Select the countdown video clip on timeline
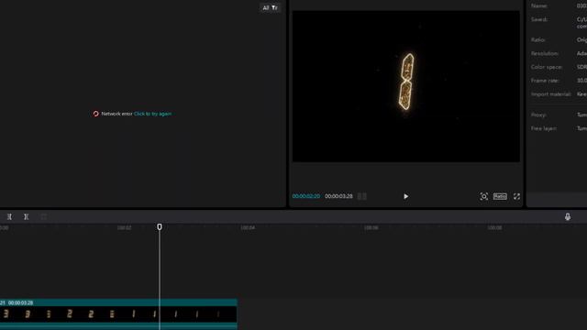Screen dimensions: 587x330 click(x=118, y=313)
